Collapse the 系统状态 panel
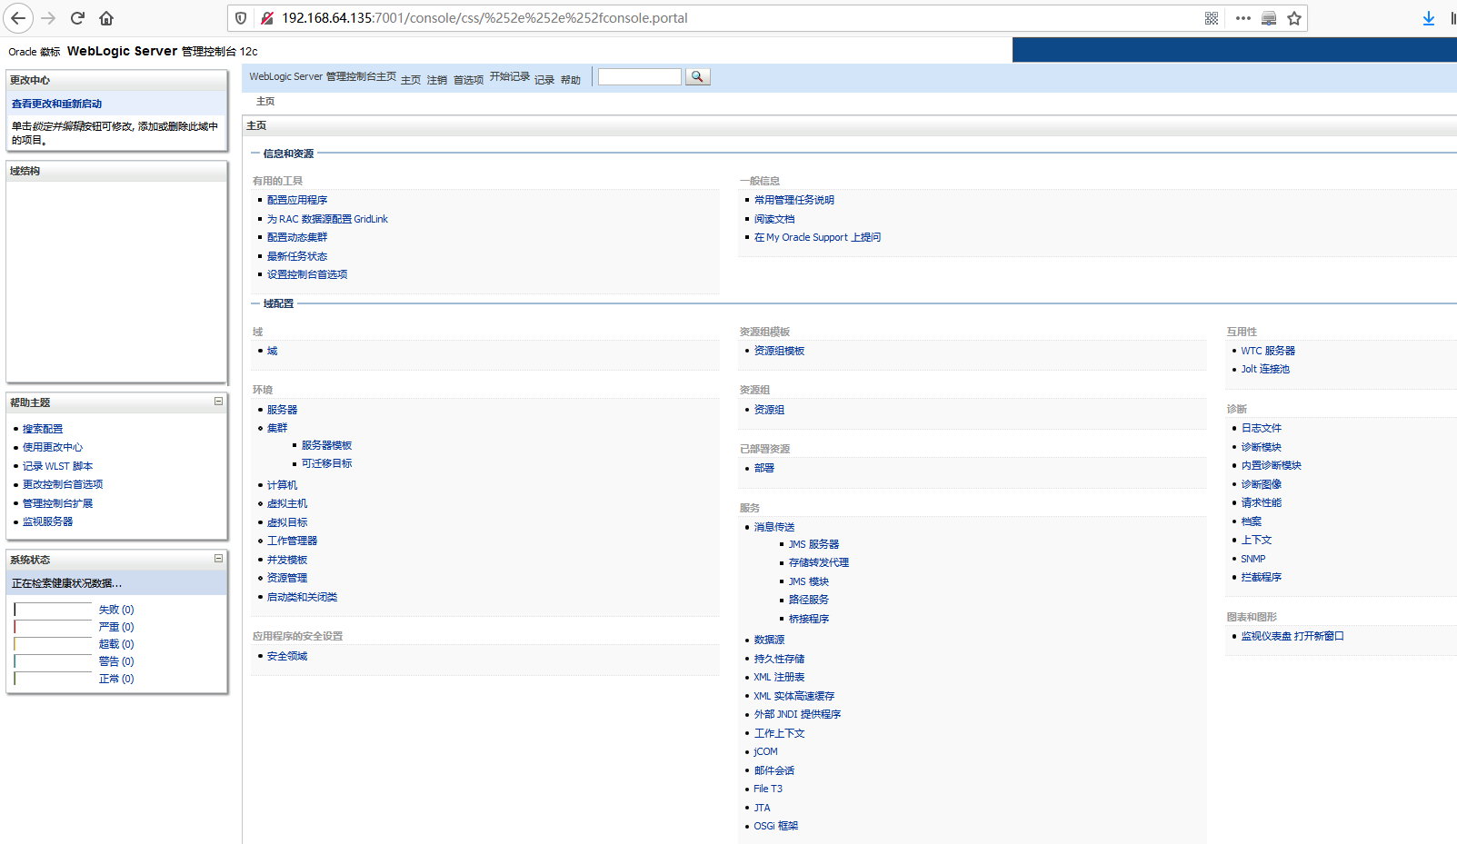Viewport: 1457px width, 844px height. click(x=218, y=558)
